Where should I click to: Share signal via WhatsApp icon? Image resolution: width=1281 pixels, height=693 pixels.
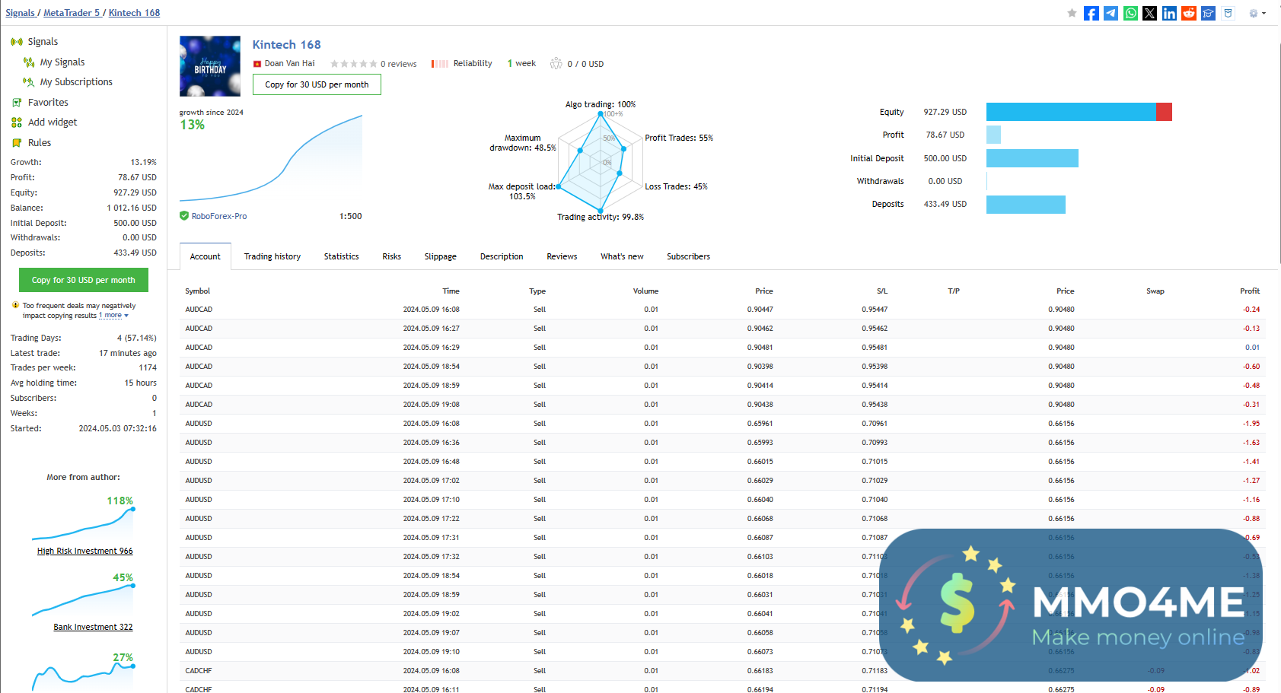tap(1130, 13)
